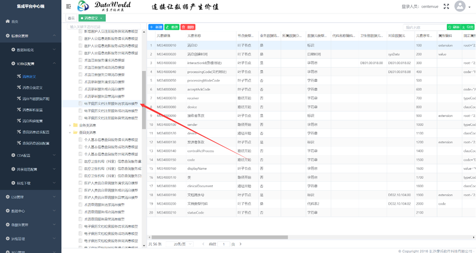This screenshot has height=253, width=476.
Task: Select 电子病历文档注册服务异常消息模型 tree node
Action: [x=111, y=118]
